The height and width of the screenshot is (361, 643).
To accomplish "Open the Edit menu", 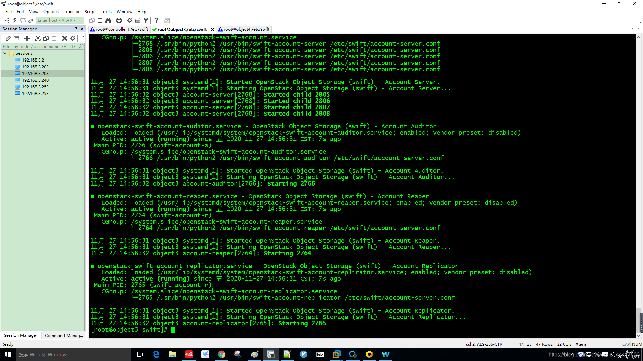I will click(20, 11).
